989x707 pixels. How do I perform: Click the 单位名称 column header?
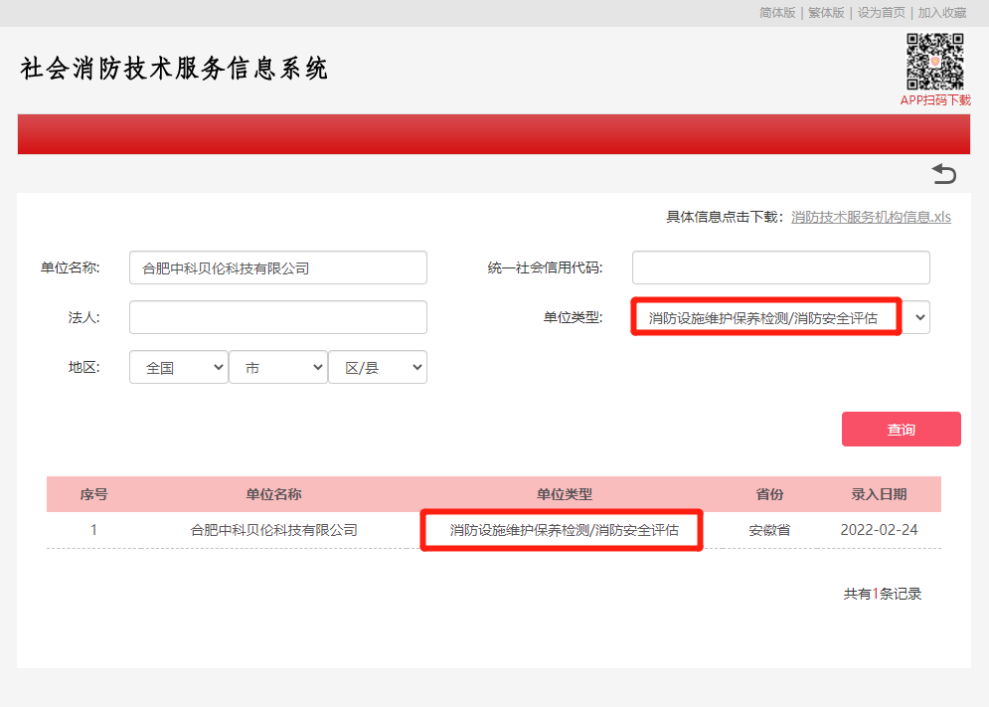pyautogui.click(x=273, y=494)
